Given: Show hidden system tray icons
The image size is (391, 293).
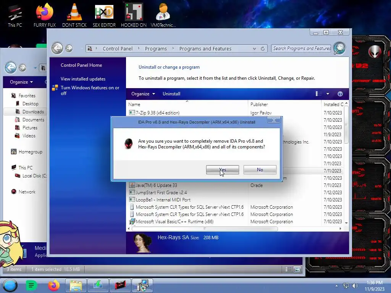Looking at the screenshot, I should tap(337, 286).
